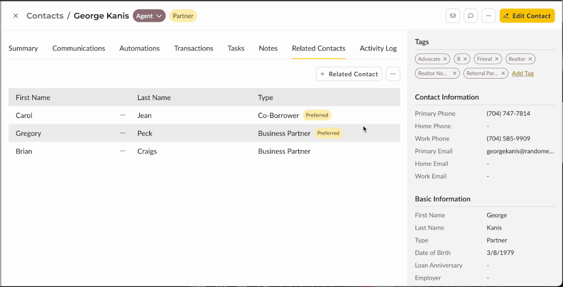The height and width of the screenshot is (287, 563).
Task: Remove the Advocate tag
Action: [x=445, y=59]
